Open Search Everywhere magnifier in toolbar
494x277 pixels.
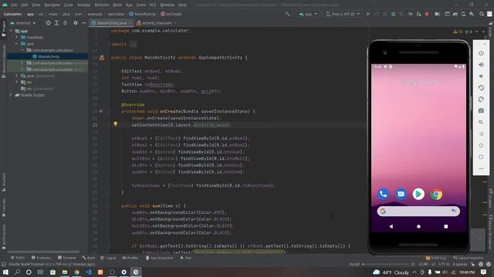click(x=482, y=14)
